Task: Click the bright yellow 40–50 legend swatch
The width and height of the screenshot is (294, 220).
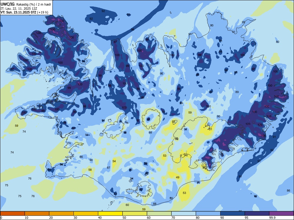Action: point(110,214)
